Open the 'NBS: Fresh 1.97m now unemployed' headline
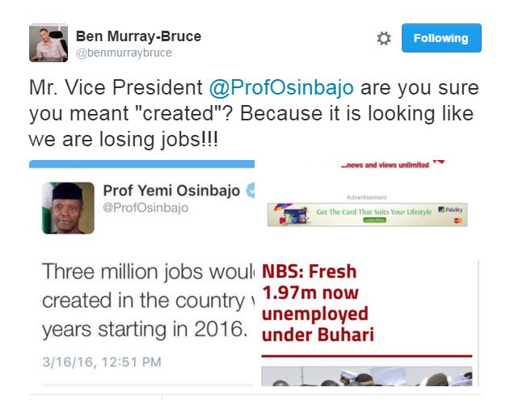This screenshot has height=400, width=510. tap(319, 303)
